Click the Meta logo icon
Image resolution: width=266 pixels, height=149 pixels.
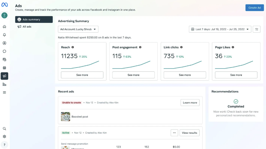(x=4, y=5)
